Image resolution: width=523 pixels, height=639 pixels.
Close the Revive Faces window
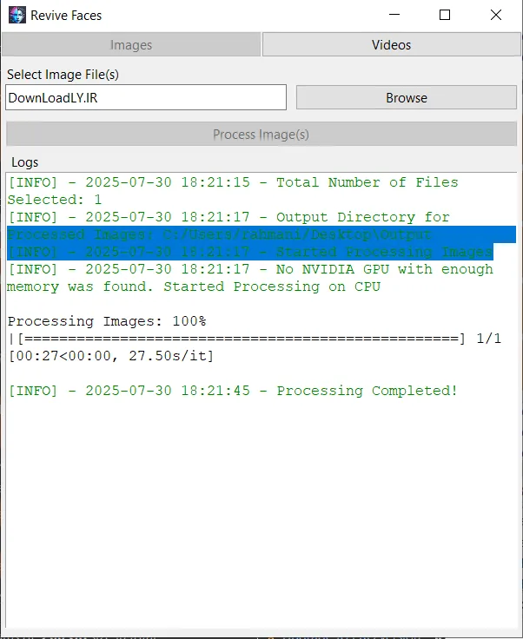point(496,15)
